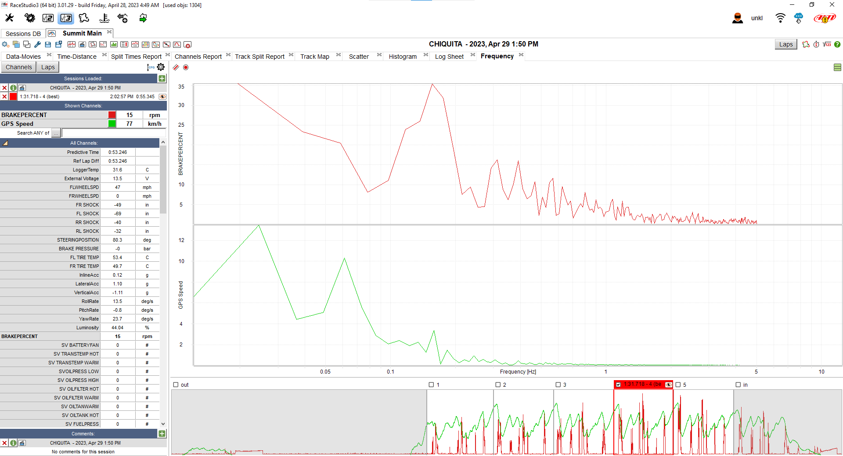Open the RS2 Analysis icon
This screenshot has height=456, width=843.
click(48, 18)
